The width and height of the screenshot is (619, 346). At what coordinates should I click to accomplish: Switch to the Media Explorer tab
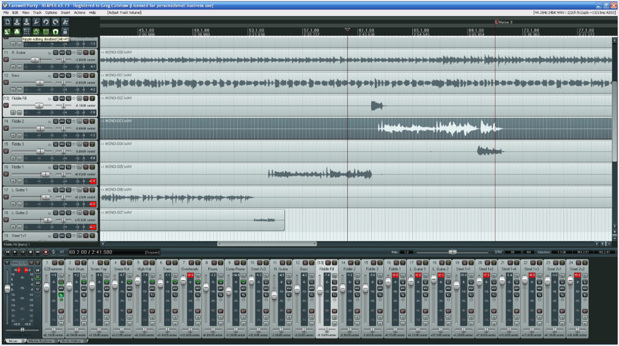tap(40, 341)
